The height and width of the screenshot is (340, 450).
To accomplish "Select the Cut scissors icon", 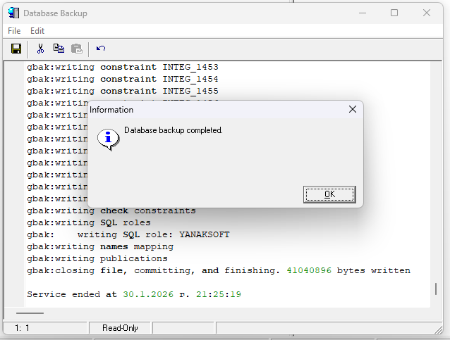I will pos(40,49).
